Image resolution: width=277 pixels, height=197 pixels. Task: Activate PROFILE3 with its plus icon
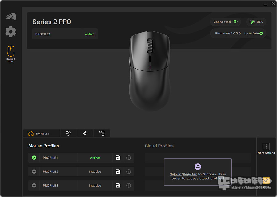click(34, 186)
